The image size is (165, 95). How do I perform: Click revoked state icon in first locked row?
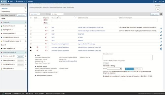click(37, 47)
